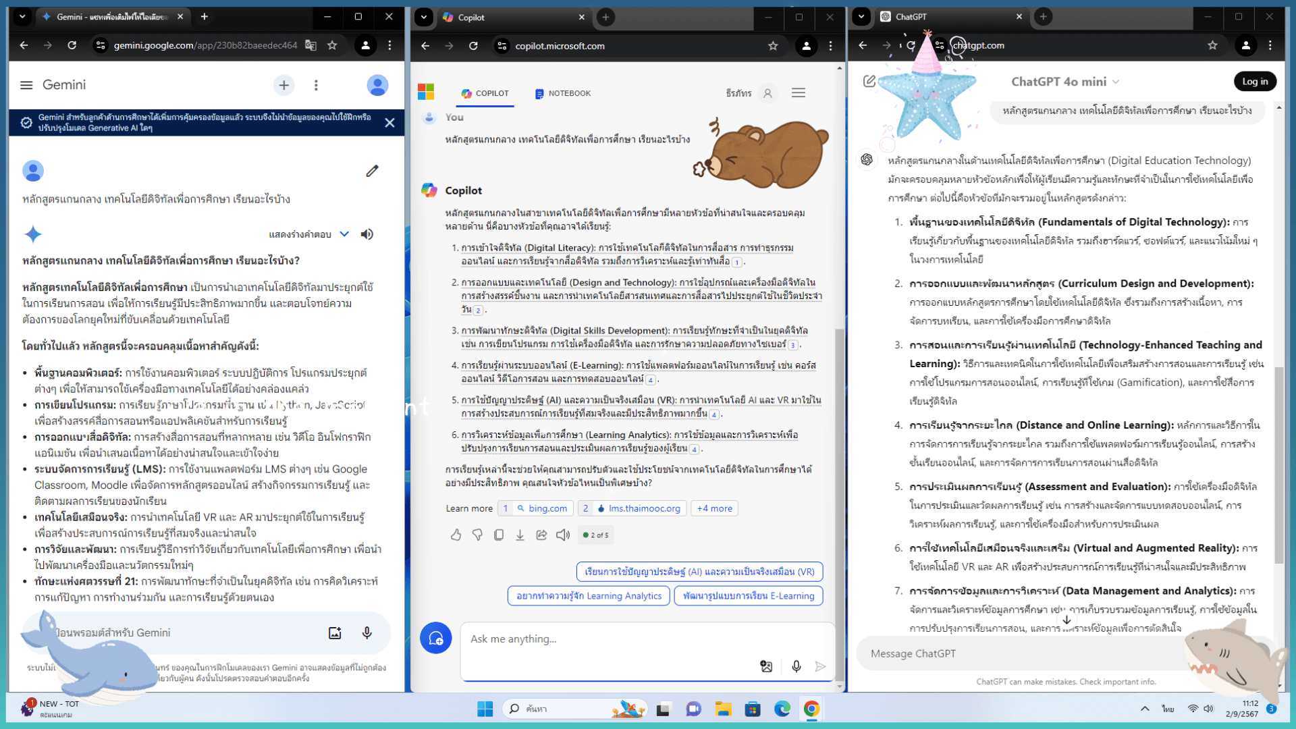Click Copilot thumbs up icon

pyautogui.click(x=456, y=535)
